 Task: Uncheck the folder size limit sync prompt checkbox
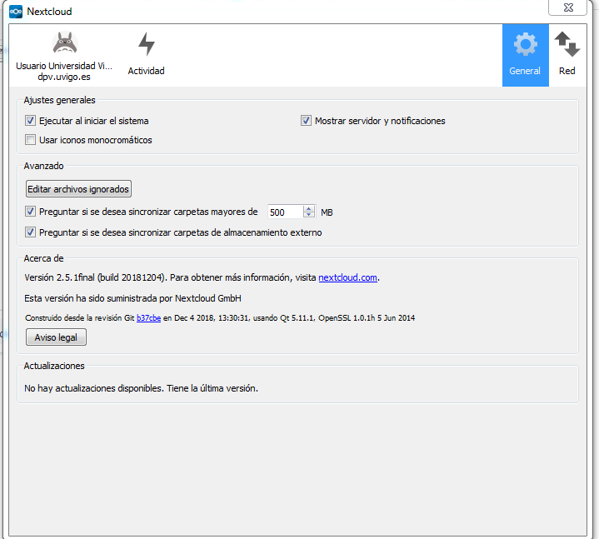click(31, 212)
